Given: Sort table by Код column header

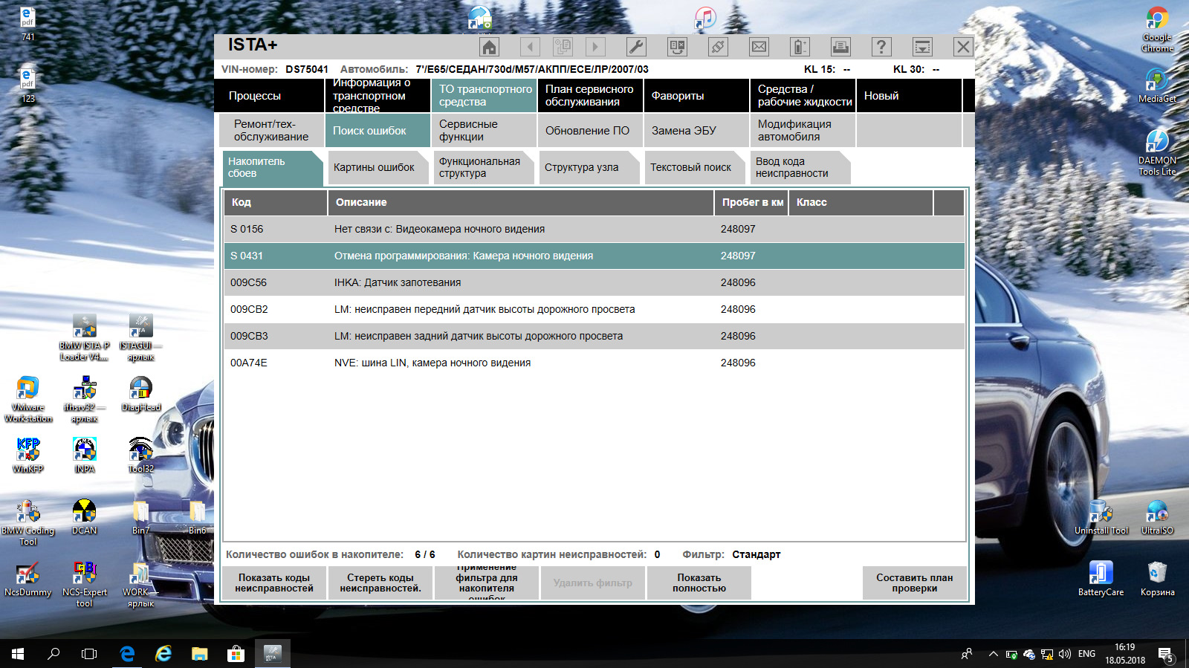Looking at the screenshot, I should [276, 202].
